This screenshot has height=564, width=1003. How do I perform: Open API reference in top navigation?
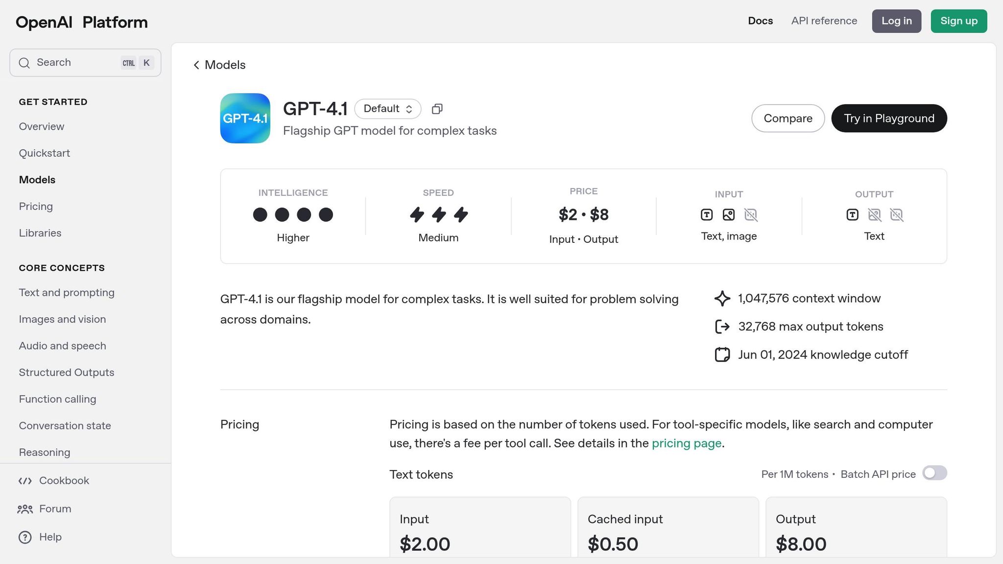[x=824, y=21]
